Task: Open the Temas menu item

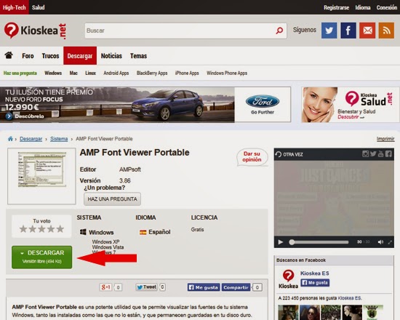Action: pyautogui.click(x=138, y=55)
